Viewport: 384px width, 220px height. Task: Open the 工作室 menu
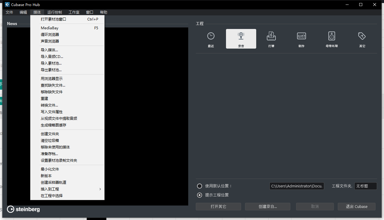74,12
